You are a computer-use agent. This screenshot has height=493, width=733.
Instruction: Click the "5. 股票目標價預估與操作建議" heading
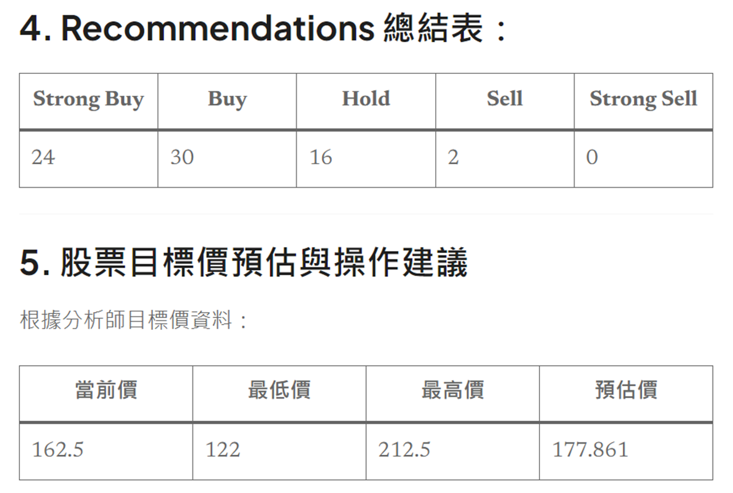point(244,262)
